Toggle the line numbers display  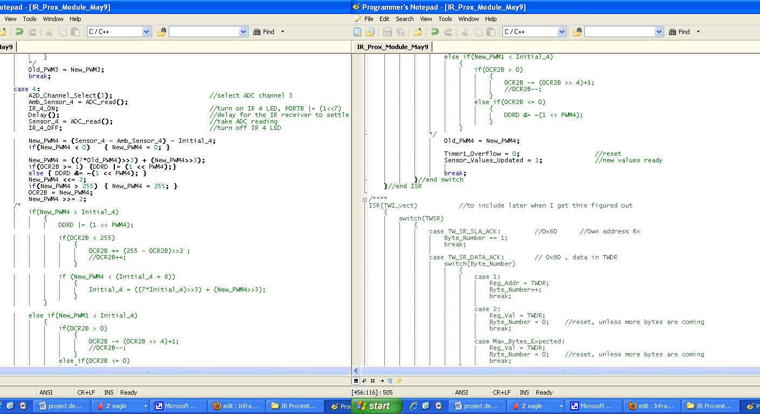372,381
